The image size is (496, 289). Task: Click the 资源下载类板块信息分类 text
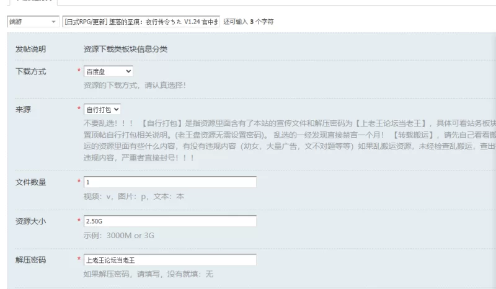126,49
